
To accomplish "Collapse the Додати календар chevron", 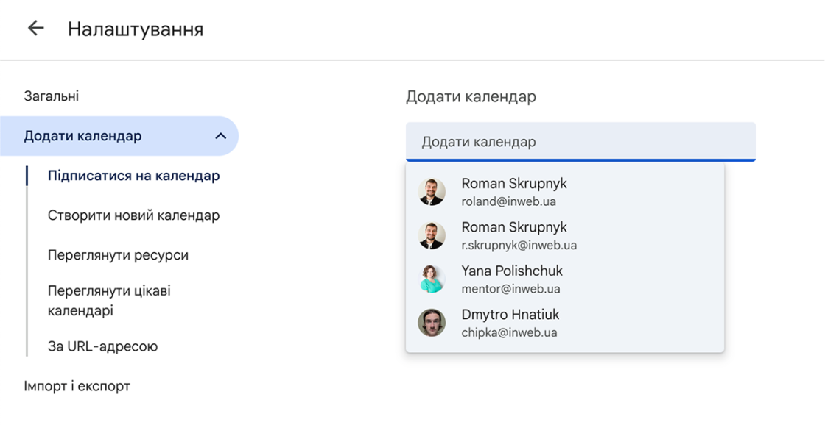I will click(x=220, y=136).
